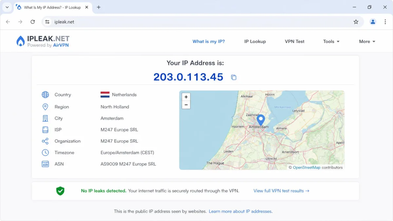
Task: Open the Chrome three-dot menu
Action: pyautogui.click(x=385, y=22)
